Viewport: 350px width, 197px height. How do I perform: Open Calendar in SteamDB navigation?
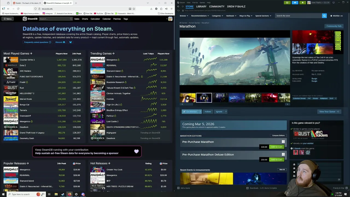pos(107,19)
